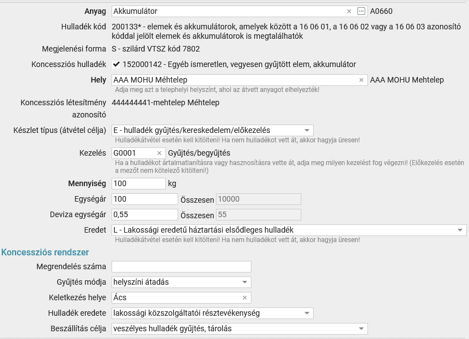
Task: Open the Gyűjtés módja dropdown
Action: point(181,282)
